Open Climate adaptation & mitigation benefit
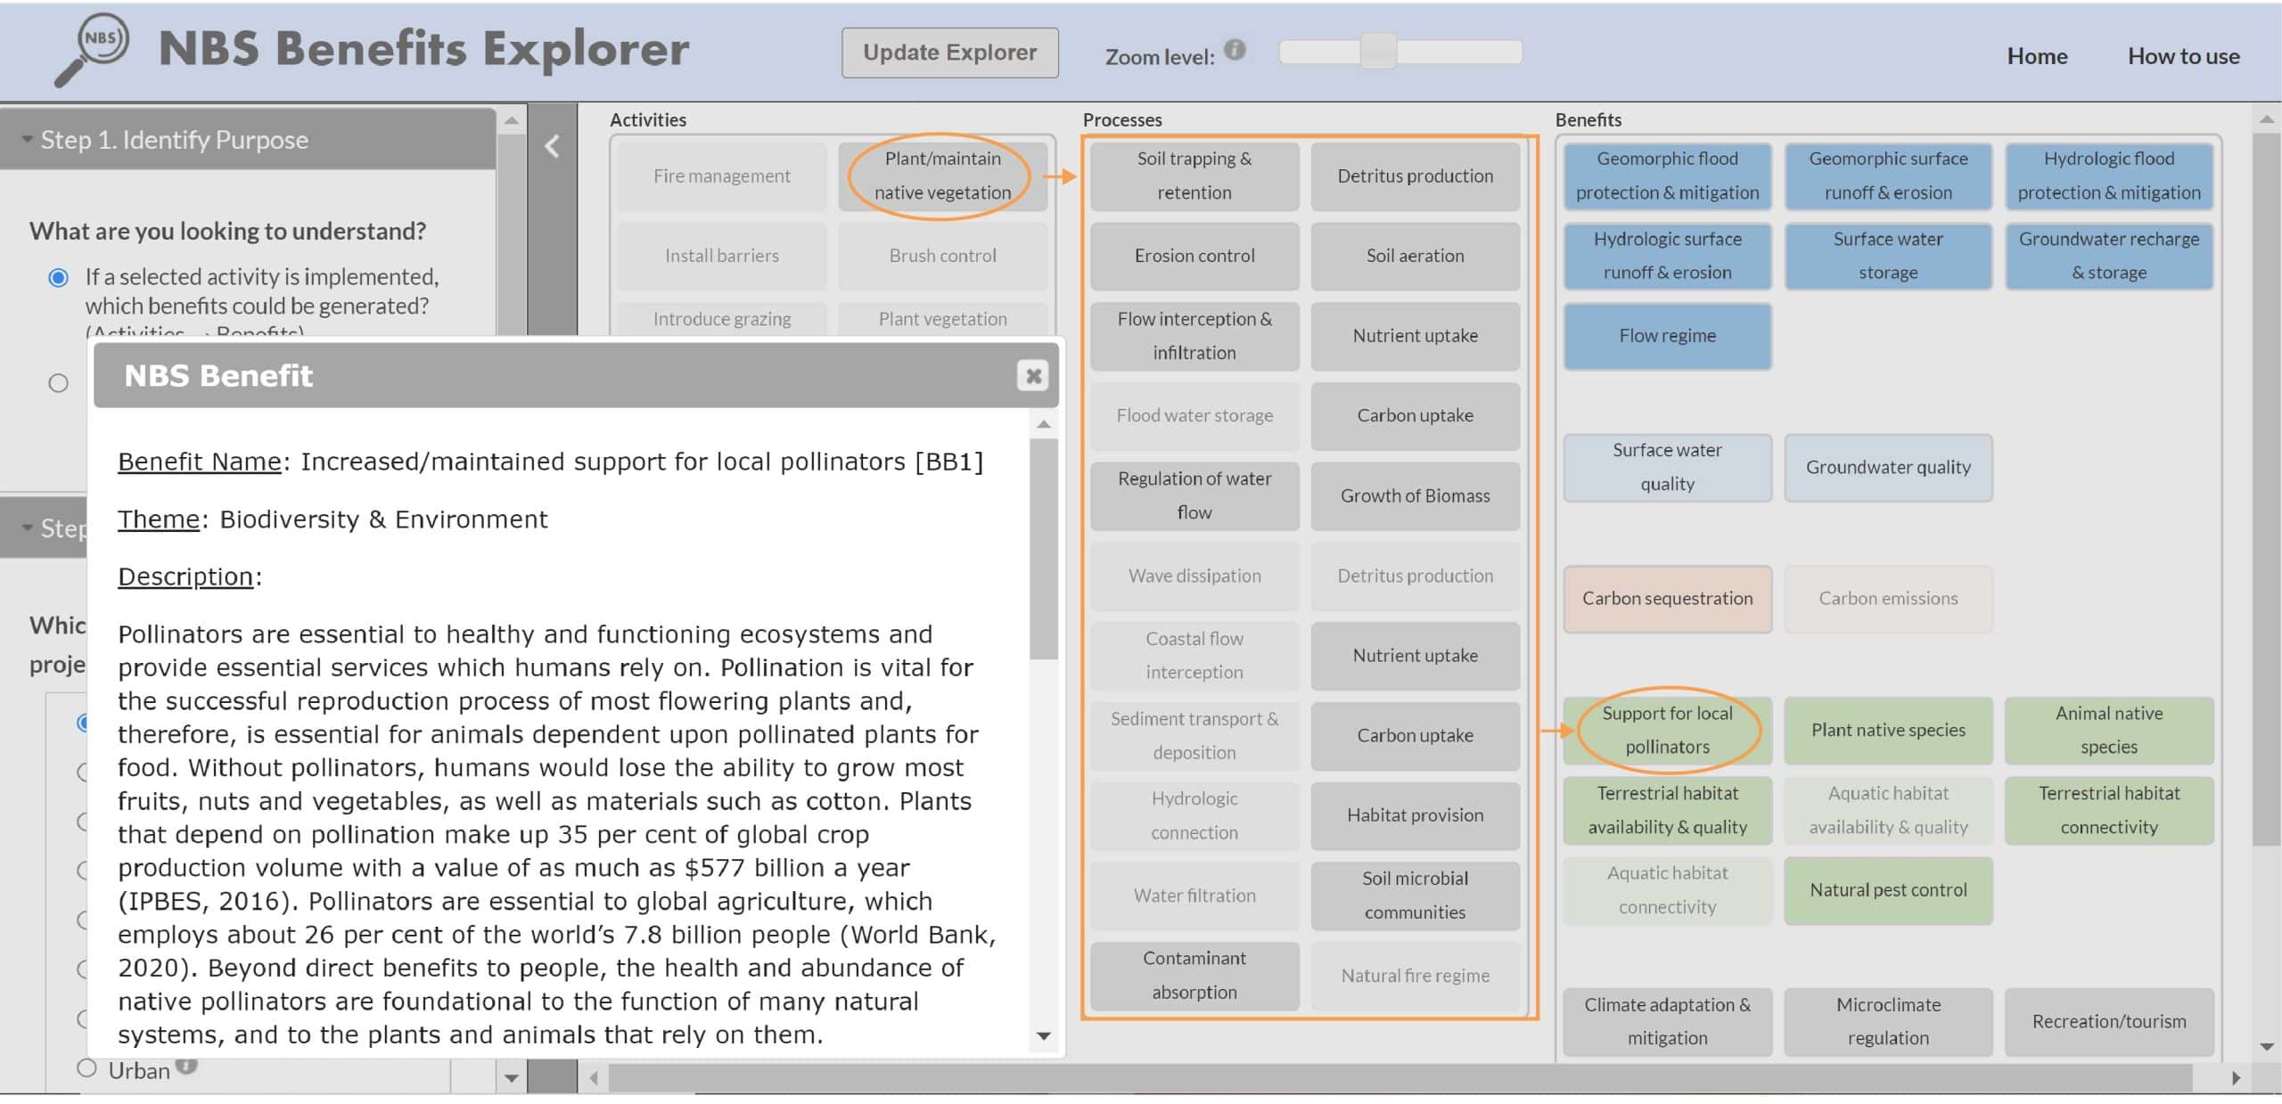Viewport: 2282px width, 1104px height. point(1667,1022)
